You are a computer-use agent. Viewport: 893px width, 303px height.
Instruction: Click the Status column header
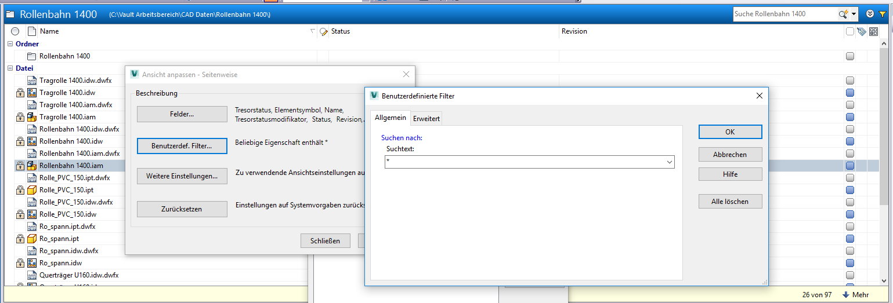pos(444,31)
